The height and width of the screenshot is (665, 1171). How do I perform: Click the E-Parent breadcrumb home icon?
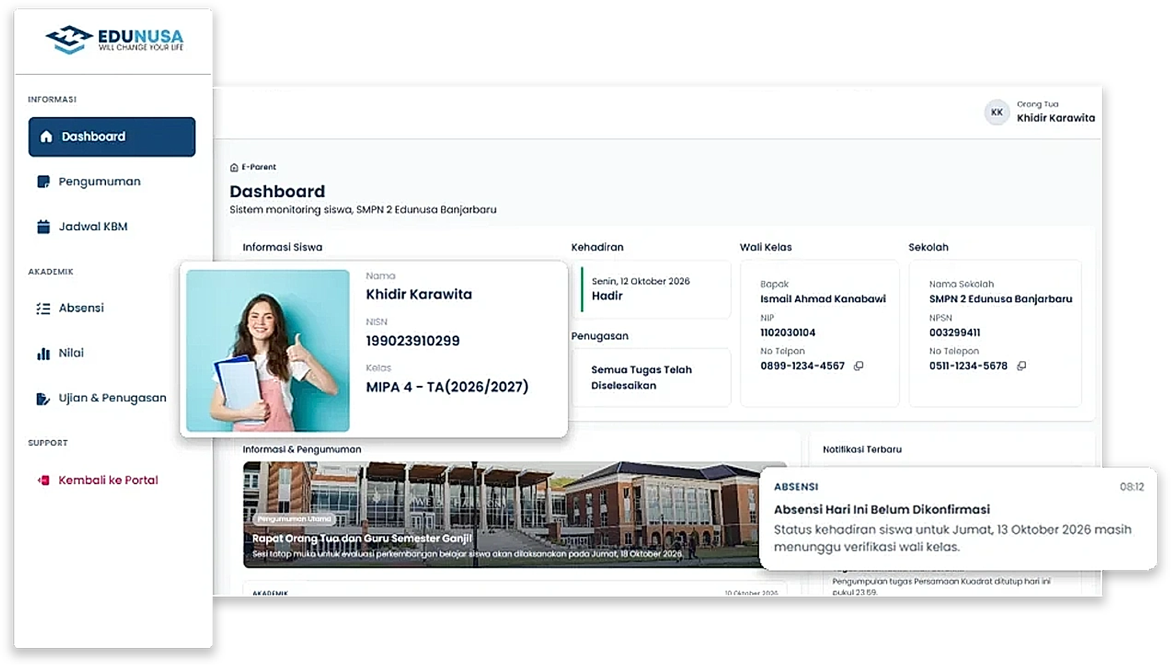234,167
